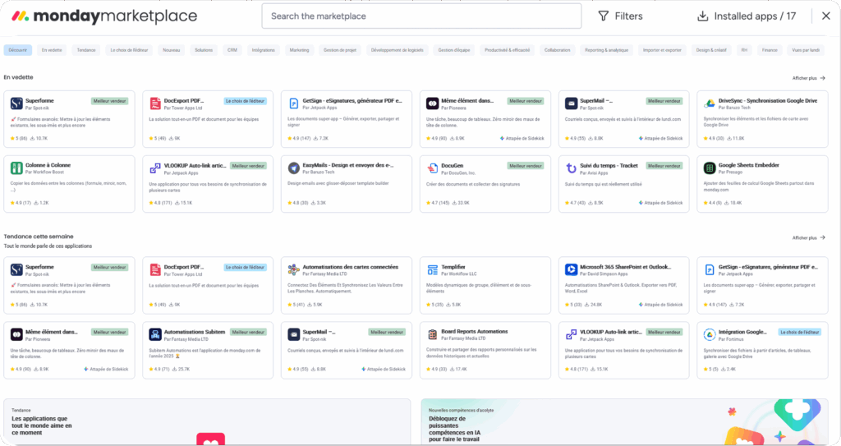Click the DriveSync Google Drive icon
This screenshot has width=841, height=446.
tap(710, 103)
